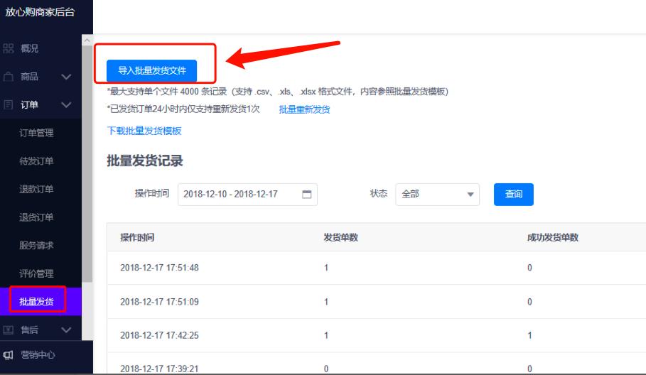Click the sidebar scrollbar up arrow

[87, 40]
